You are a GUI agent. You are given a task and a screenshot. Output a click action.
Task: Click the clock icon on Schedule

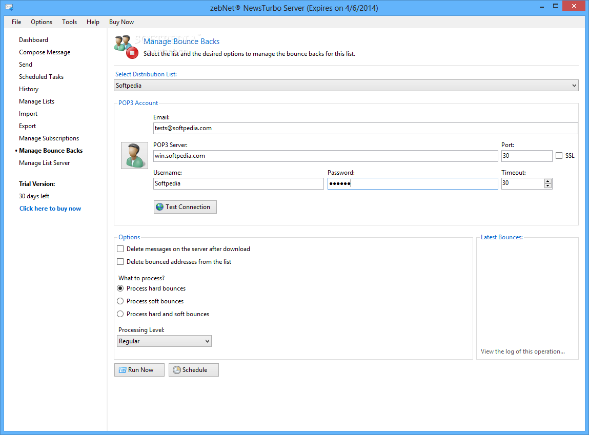click(x=176, y=370)
